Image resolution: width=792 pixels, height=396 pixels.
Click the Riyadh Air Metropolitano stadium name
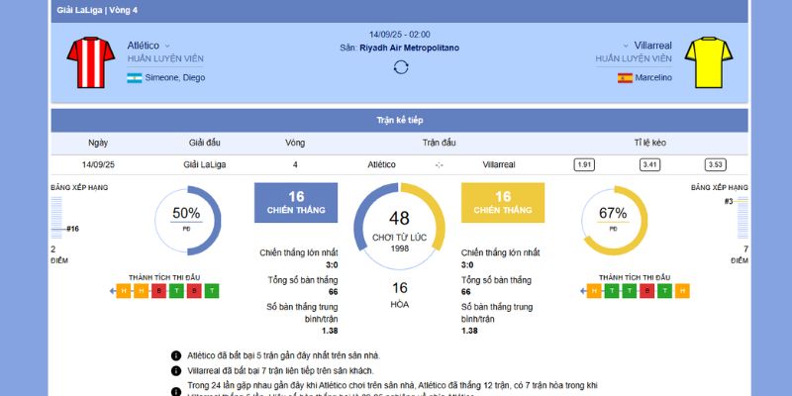pyautogui.click(x=408, y=48)
